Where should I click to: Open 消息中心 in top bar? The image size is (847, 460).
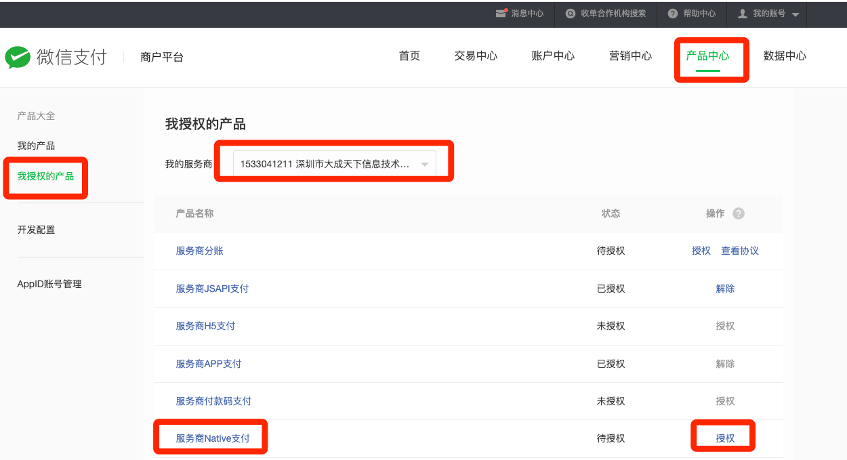point(527,14)
